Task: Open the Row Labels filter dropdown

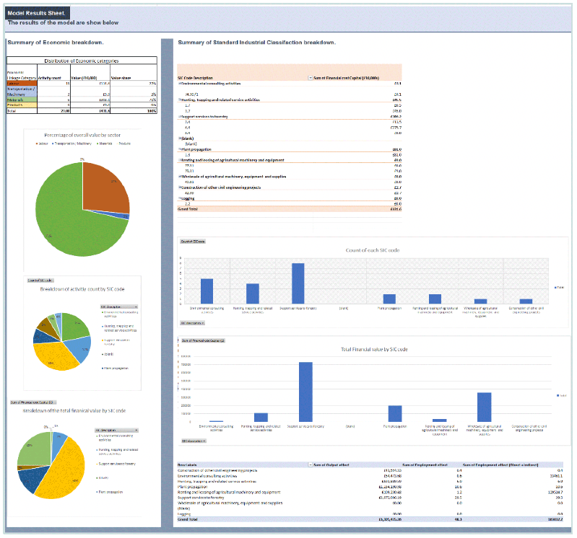Action: pos(311,465)
